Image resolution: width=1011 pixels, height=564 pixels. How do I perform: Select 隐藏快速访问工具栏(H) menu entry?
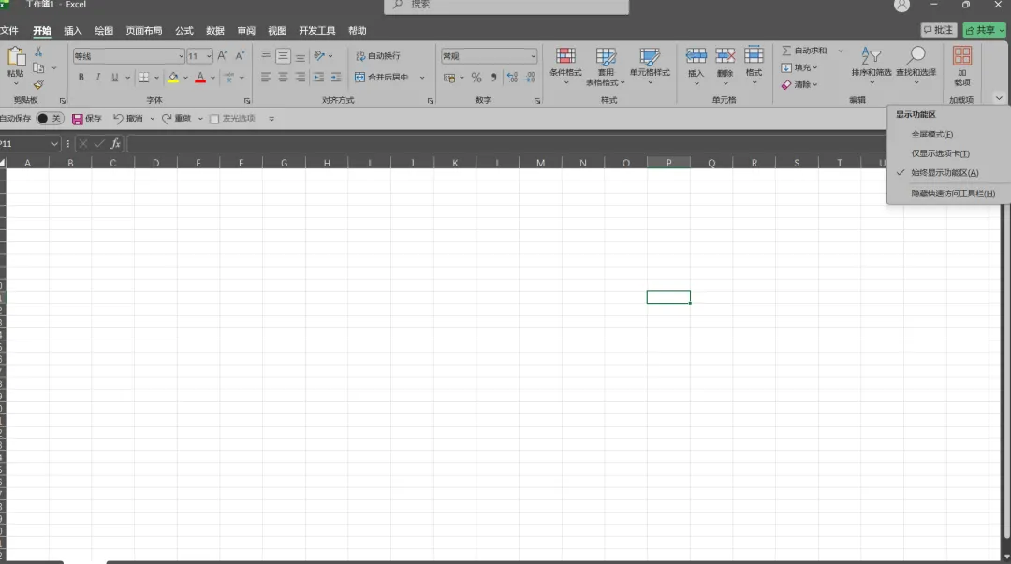coord(953,194)
